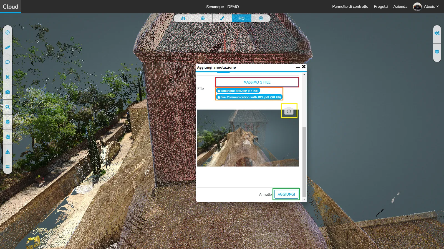Click the dialog scrollbar up arrow
This screenshot has width=444, height=249.
pos(304,74)
